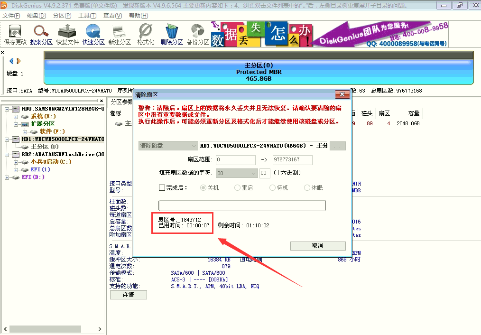The width and height of the screenshot is (481, 335).
Task: Open the 帮助(H) menu
Action: (x=139, y=15)
